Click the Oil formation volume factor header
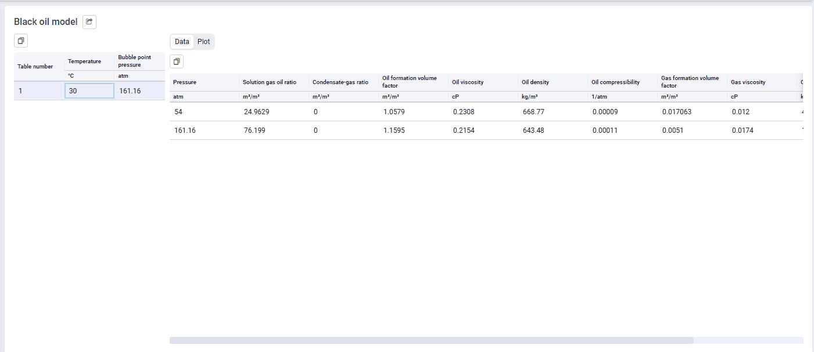This screenshot has width=814, height=352. pyautogui.click(x=414, y=82)
